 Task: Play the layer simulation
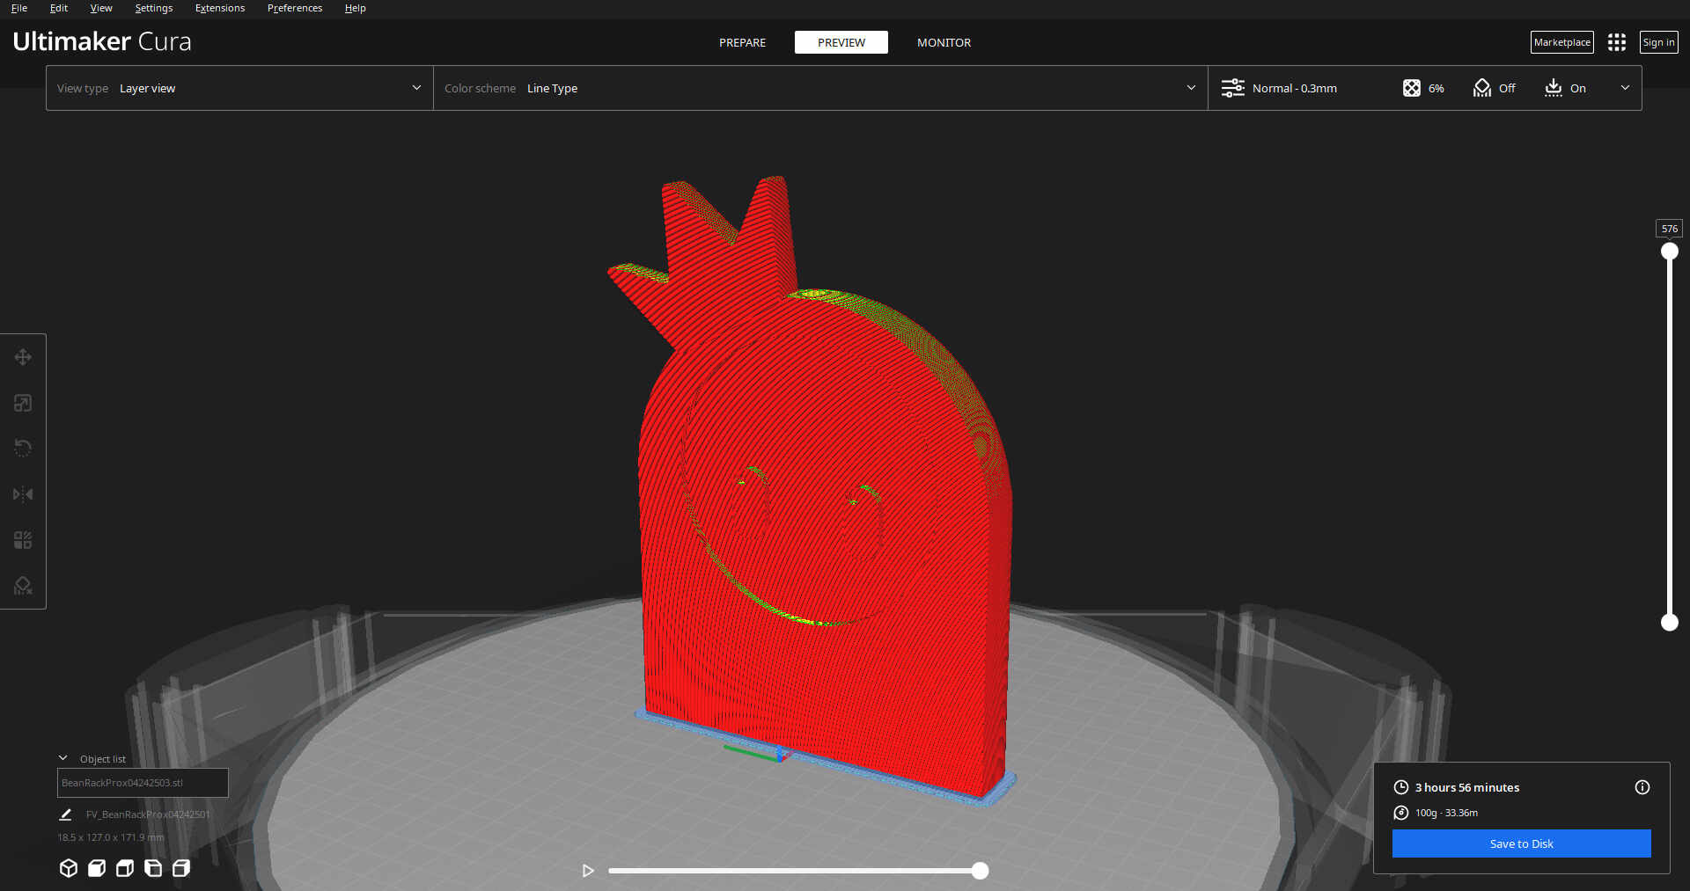[588, 871]
